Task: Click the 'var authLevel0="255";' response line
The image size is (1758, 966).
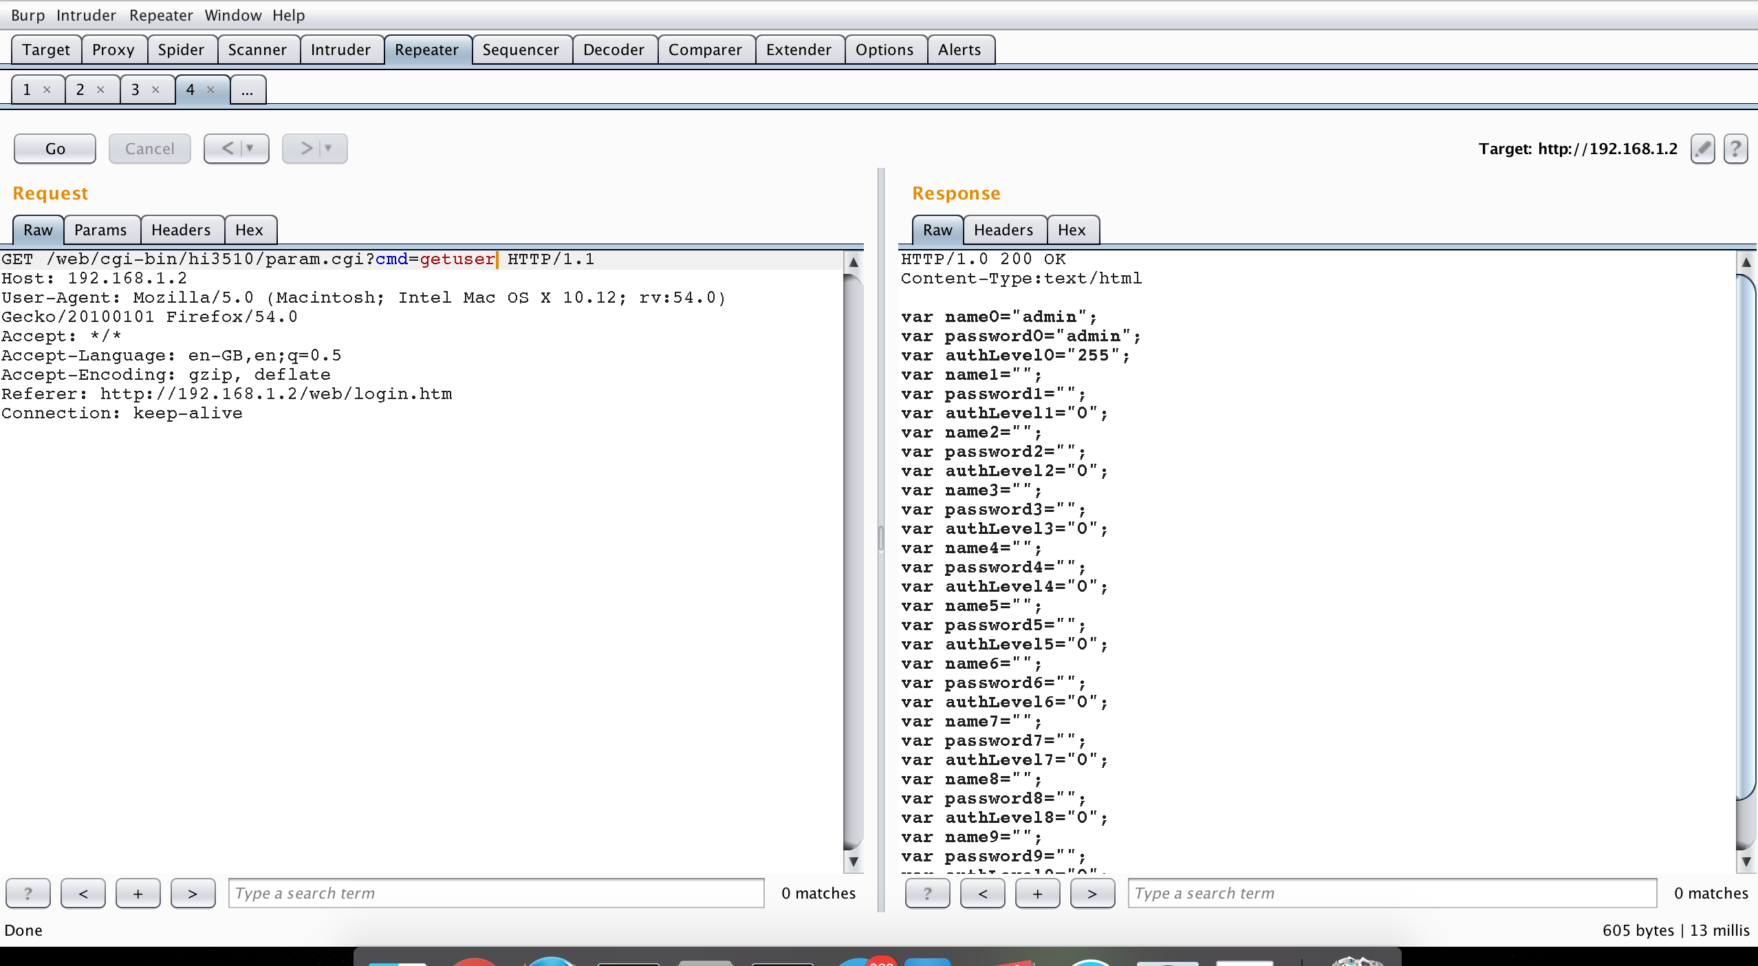Action: 1016,356
